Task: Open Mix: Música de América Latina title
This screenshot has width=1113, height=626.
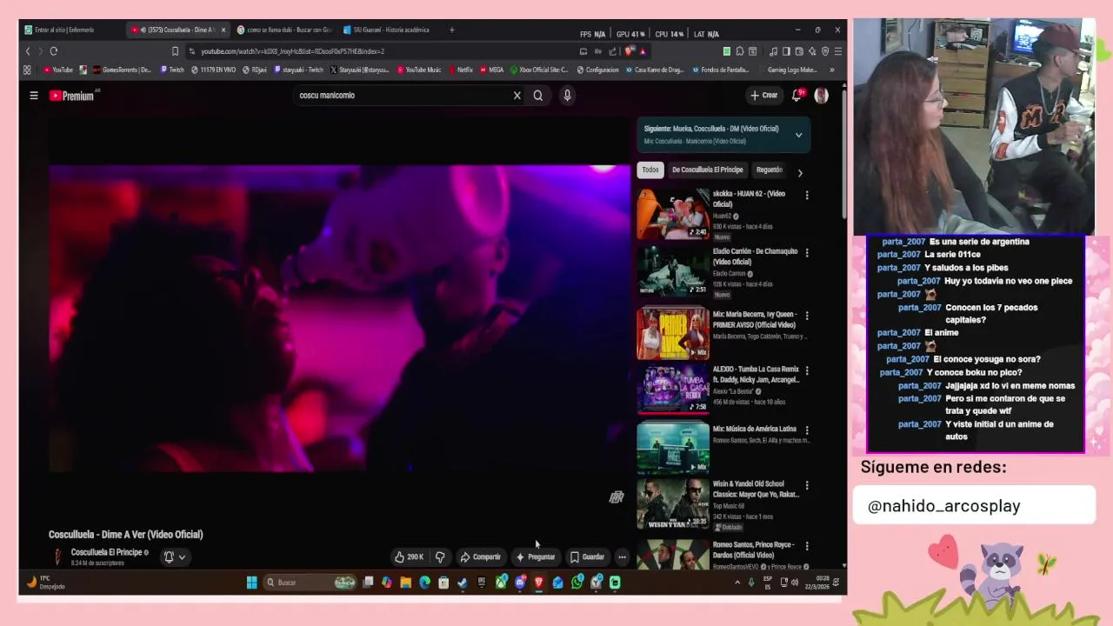Action: (x=754, y=429)
